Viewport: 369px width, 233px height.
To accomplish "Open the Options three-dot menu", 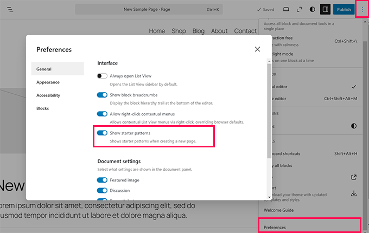I will point(362,9).
